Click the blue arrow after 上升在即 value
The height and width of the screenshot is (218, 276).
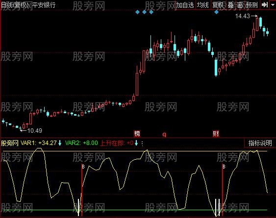(x=136, y=143)
